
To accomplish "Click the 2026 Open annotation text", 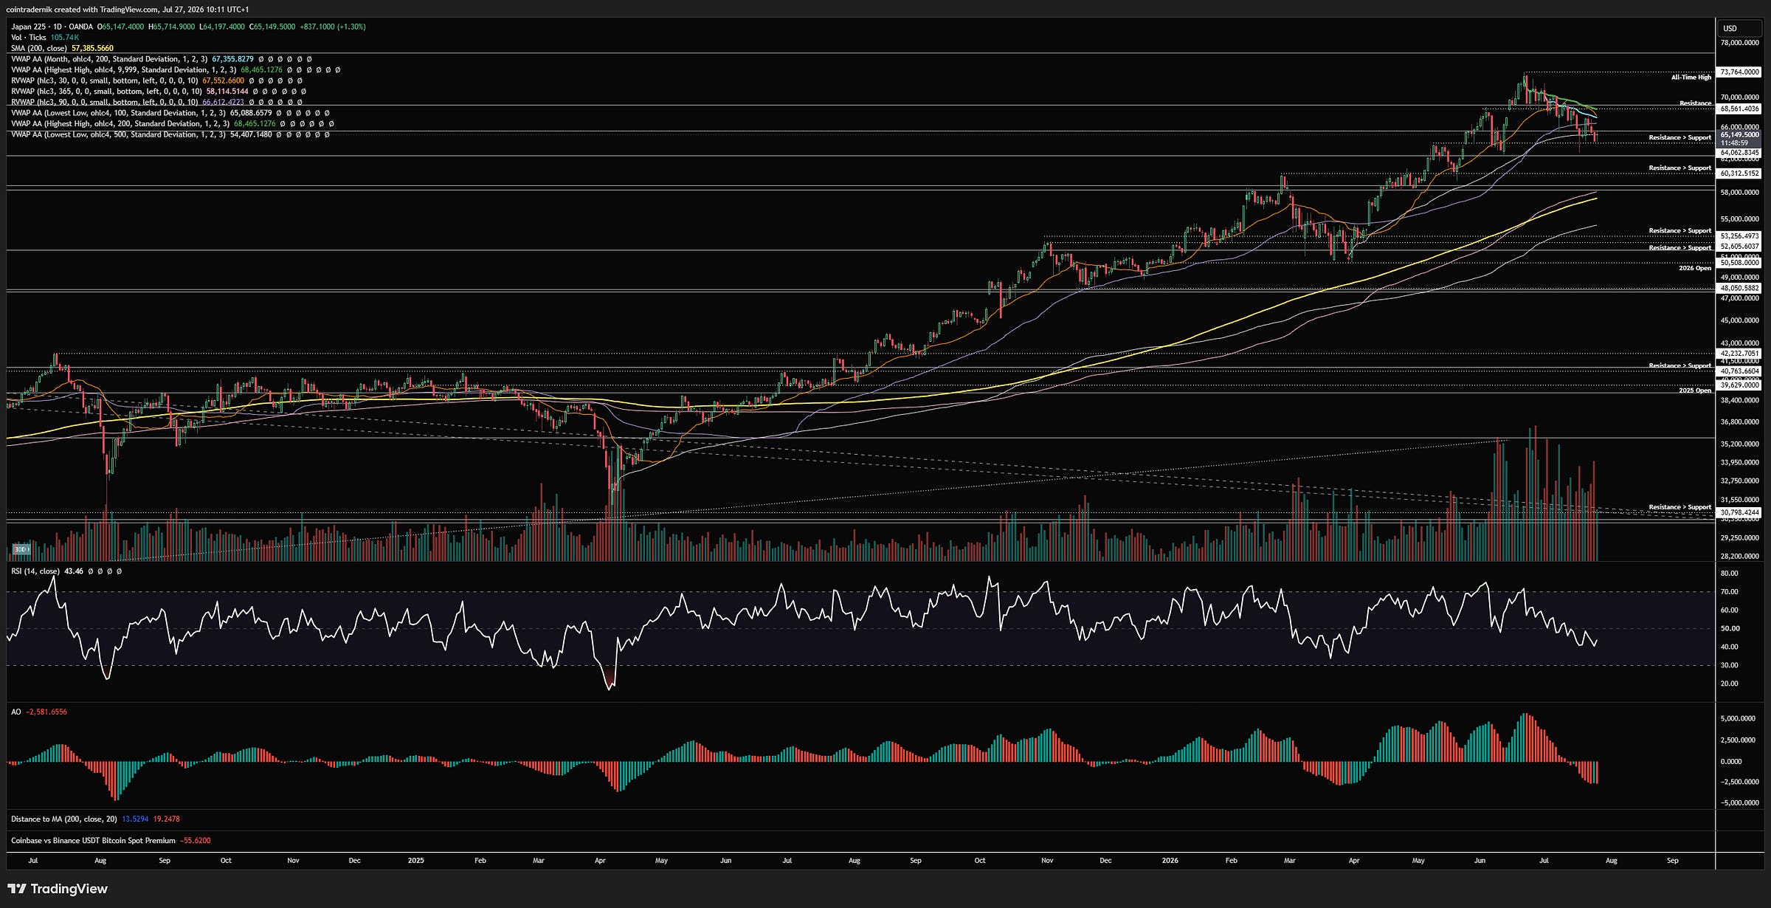I will (x=1695, y=268).
